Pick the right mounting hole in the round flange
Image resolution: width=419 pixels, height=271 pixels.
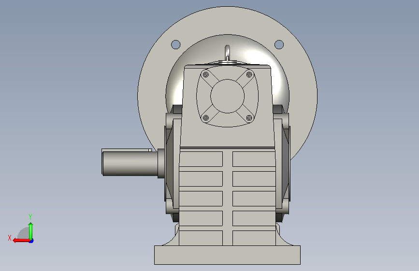[279, 44]
